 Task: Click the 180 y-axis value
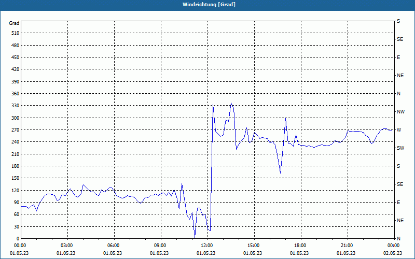click(x=16, y=166)
